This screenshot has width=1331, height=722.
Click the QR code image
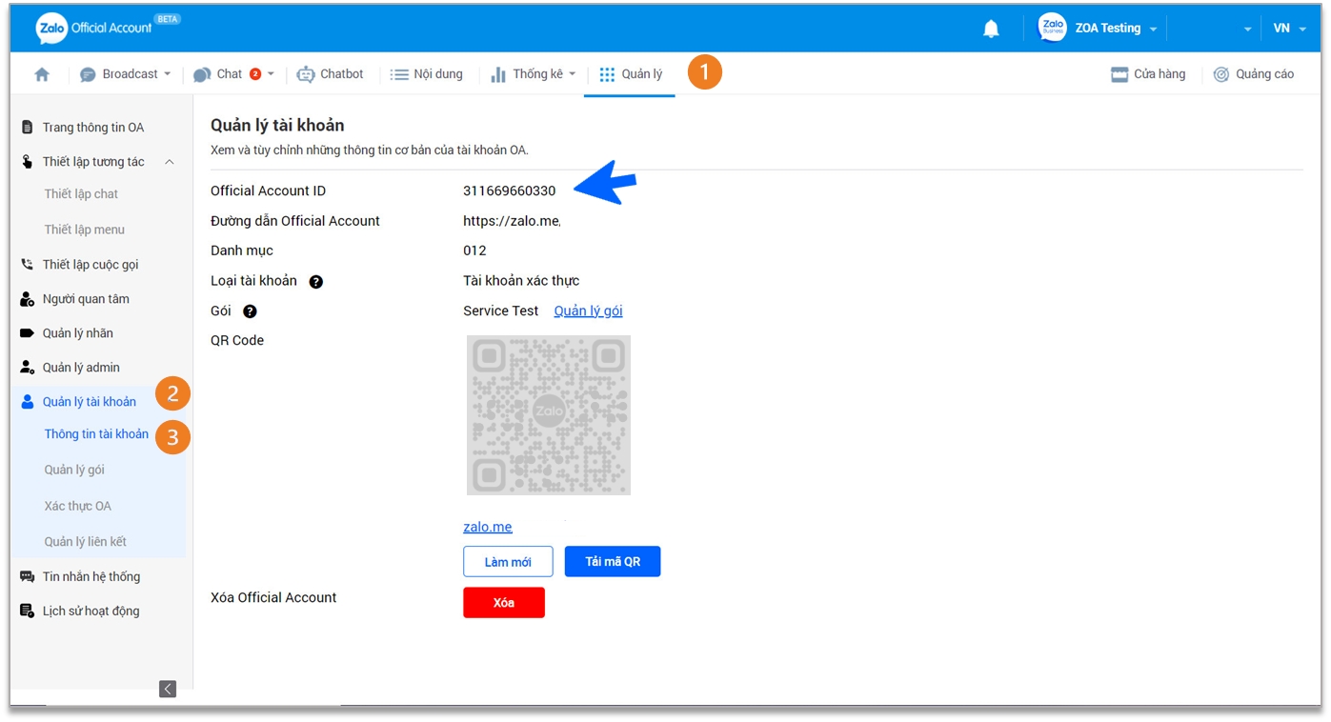point(549,414)
